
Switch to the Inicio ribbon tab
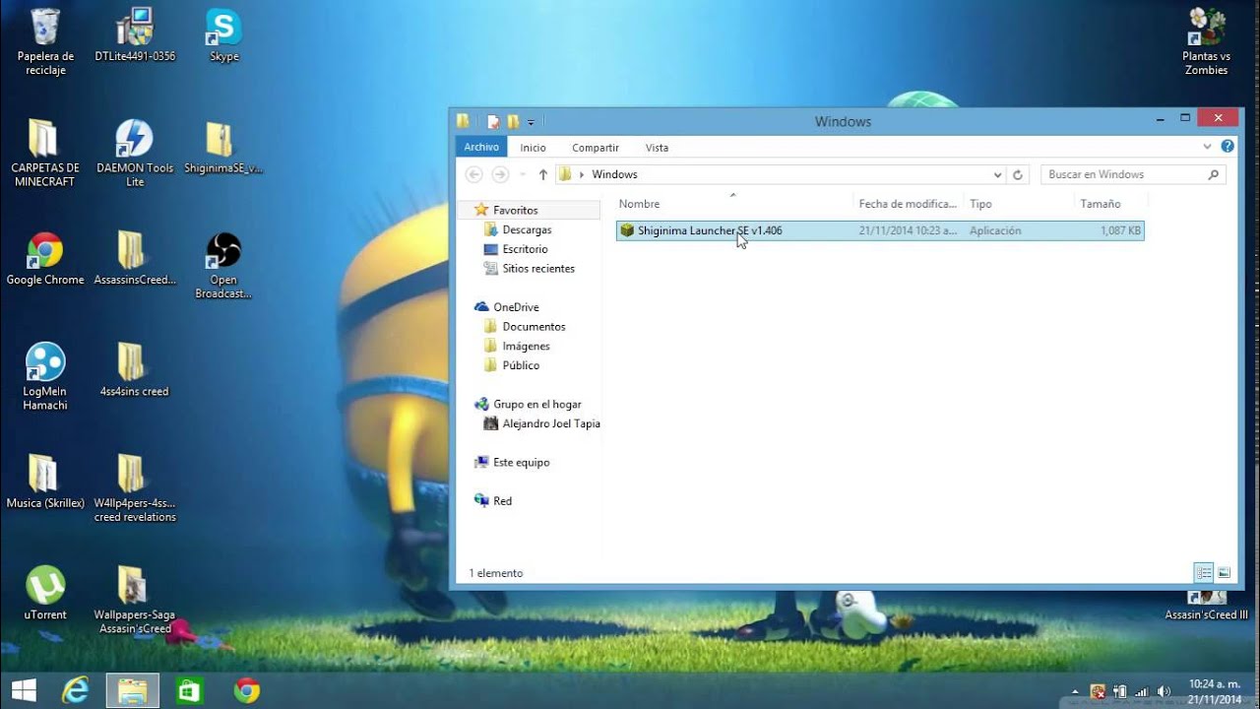534,148
